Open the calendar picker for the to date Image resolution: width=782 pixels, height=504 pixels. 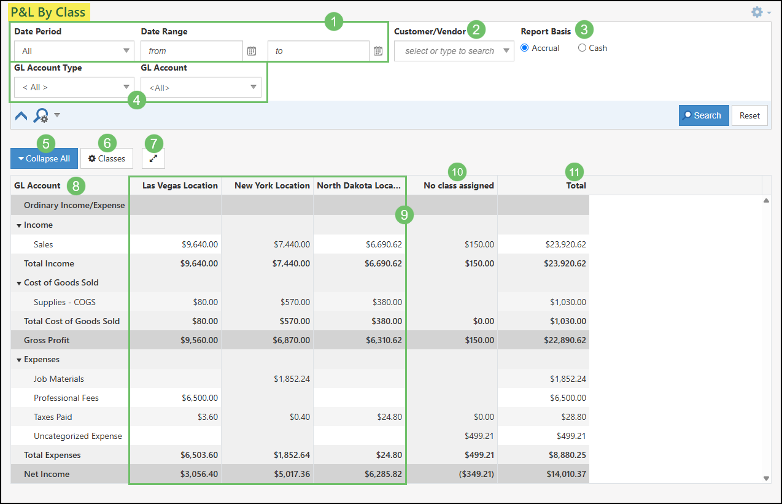pyautogui.click(x=378, y=51)
